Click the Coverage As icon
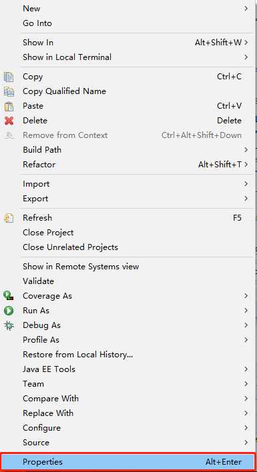The width and height of the screenshot is (257, 472). 9,296
